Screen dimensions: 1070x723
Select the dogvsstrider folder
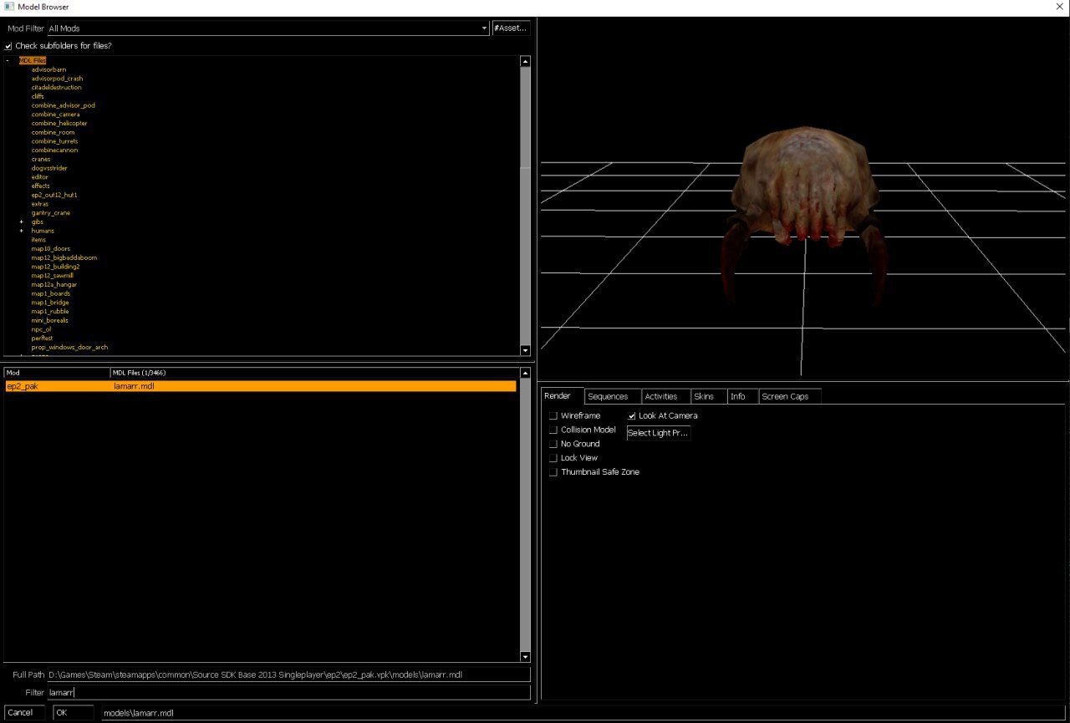pos(49,168)
